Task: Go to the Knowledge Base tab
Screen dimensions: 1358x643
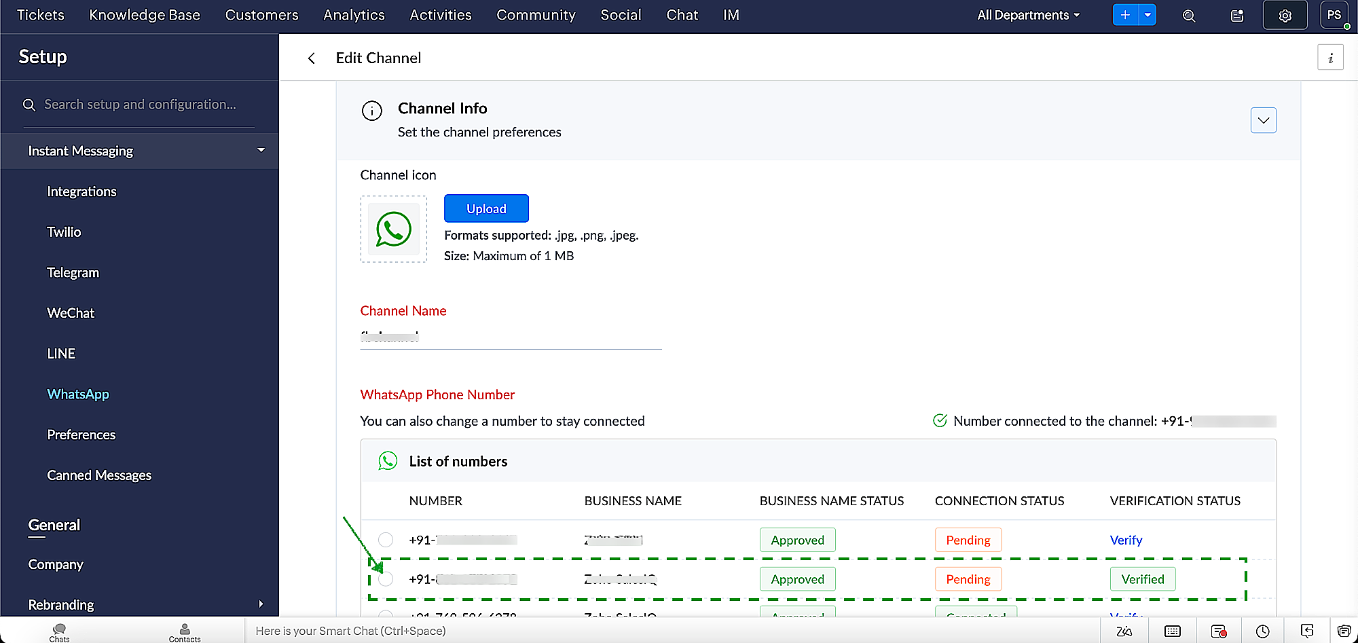Action: click(x=145, y=15)
